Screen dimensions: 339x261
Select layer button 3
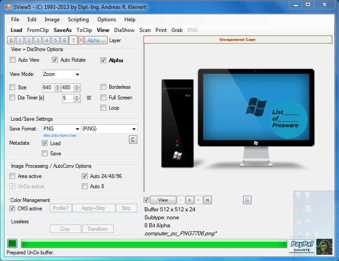(x=38, y=40)
